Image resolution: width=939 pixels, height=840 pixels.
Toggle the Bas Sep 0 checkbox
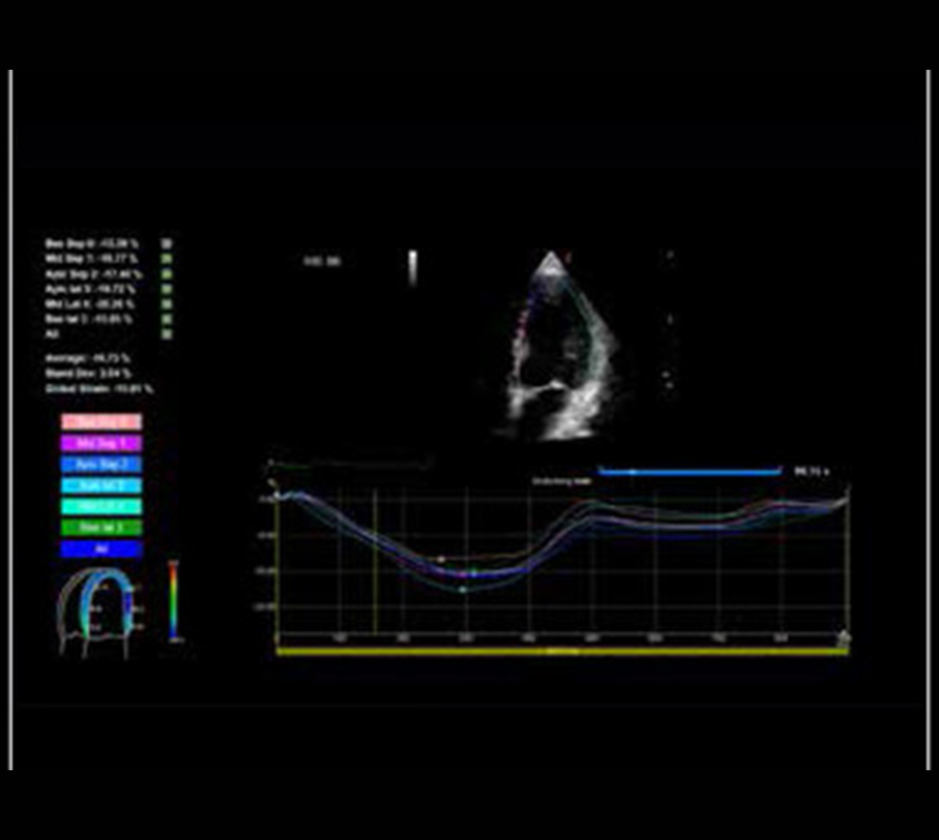click(x=166, y=244)
